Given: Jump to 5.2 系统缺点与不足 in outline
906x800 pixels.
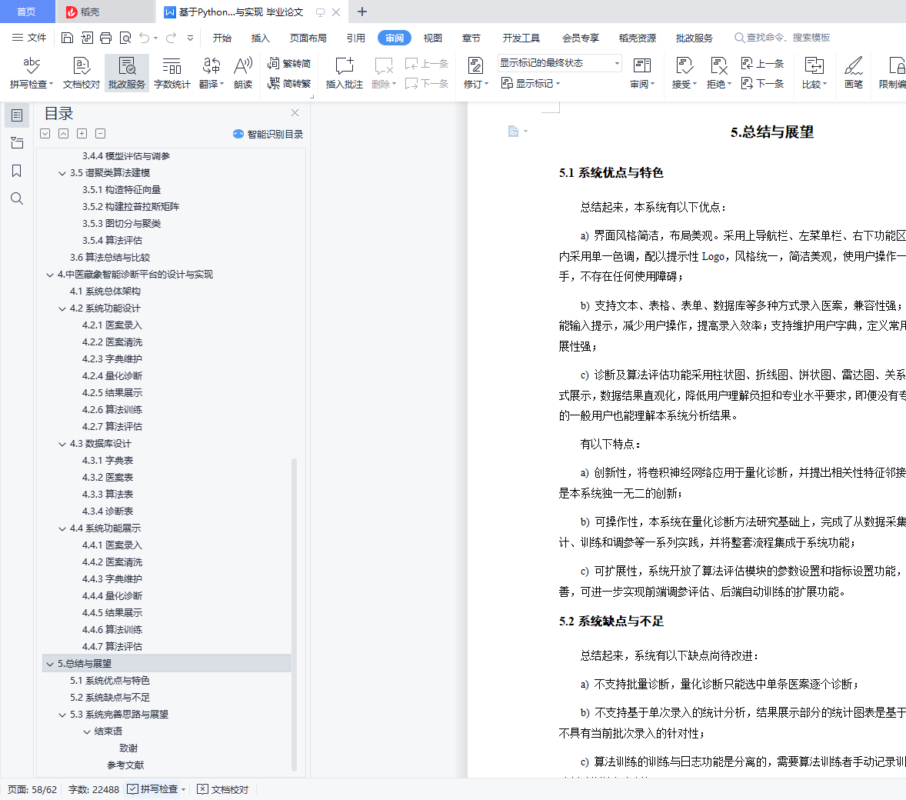Looking at the screenshot, I should 110,697.
